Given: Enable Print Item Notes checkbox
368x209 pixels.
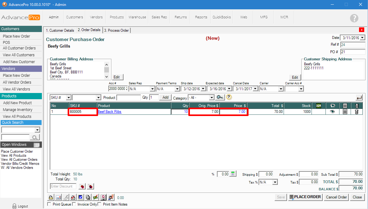Looking at the screenshot, I should 100,204.
